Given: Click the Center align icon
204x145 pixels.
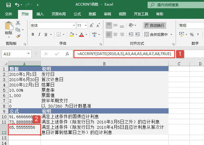Looking at the screenshot, I should (x=115, y=34).
